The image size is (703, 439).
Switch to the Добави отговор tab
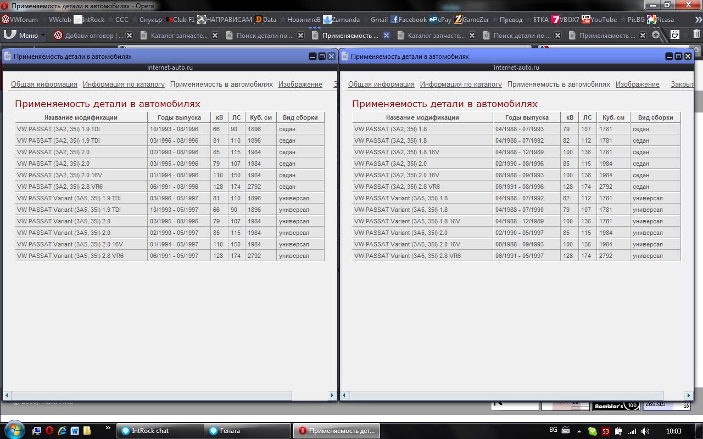(x=93, y=35)
